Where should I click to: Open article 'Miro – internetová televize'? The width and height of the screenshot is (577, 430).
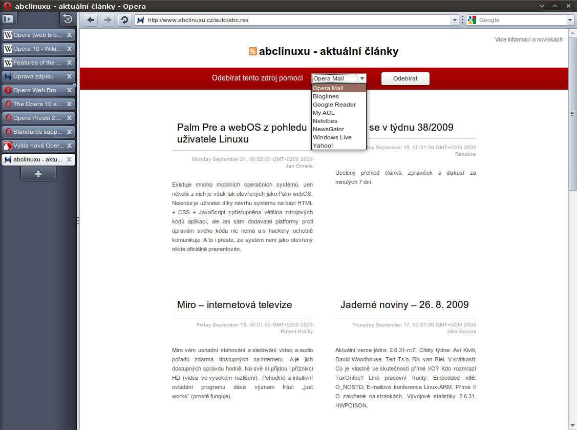(234, 305)
